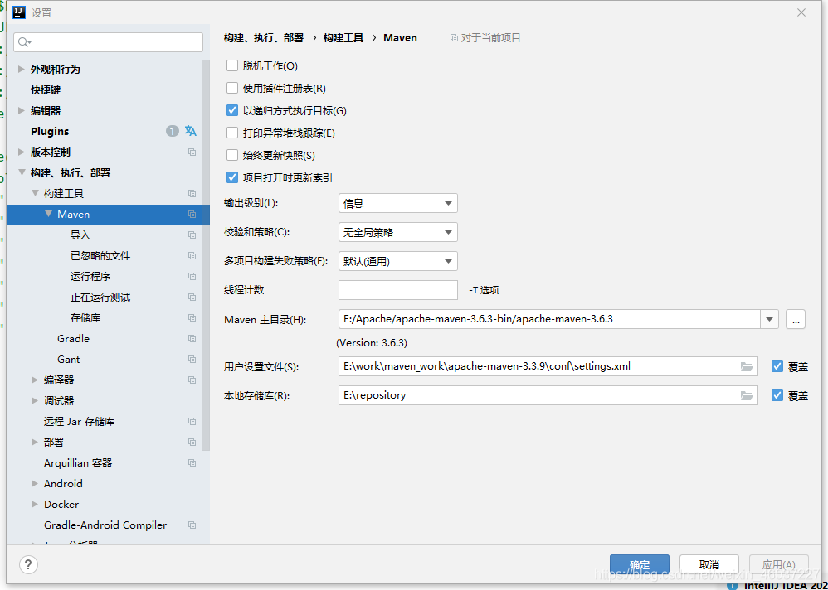
Task: Click the help question mark icon
Action: pos(28,564)
